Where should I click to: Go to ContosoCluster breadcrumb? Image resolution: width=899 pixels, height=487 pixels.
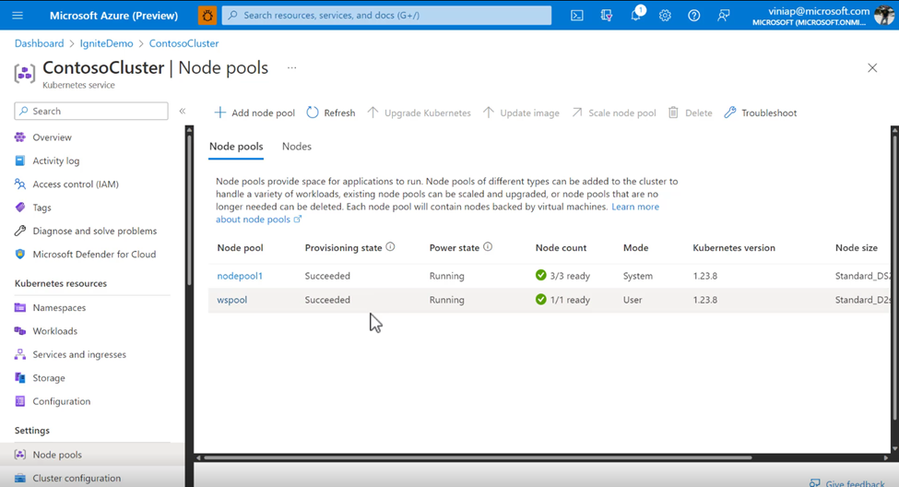click(x=183, y=43)
